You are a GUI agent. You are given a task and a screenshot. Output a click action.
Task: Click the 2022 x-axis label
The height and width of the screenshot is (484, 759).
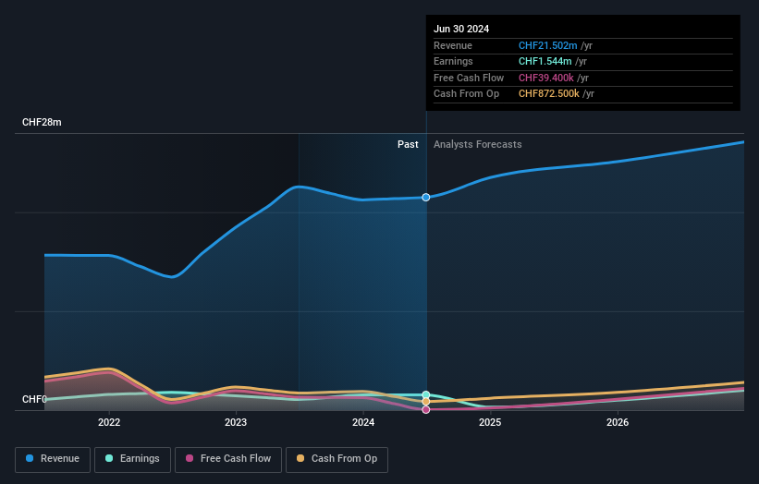tap(109, 423)
